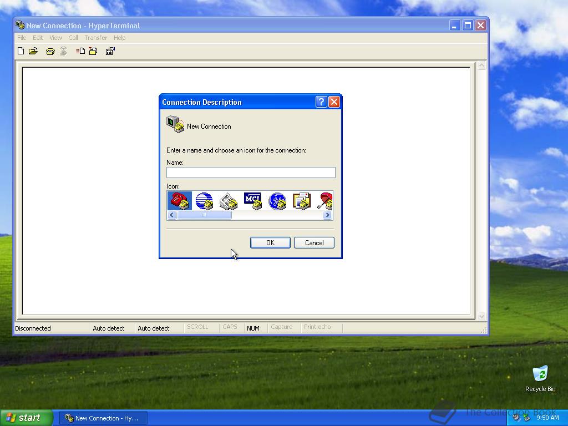
Task: Click the icon list horizontal scrollbar thumb
Action: pyautogui.click(x=204, y=215)
